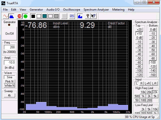The width and height of the screenshot is (161, 120).
Task: Select the Pink N waveform
Action: [9, 82]
